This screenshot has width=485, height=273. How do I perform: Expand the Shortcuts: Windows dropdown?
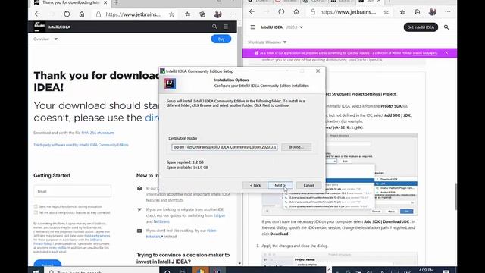coord(268,42)
